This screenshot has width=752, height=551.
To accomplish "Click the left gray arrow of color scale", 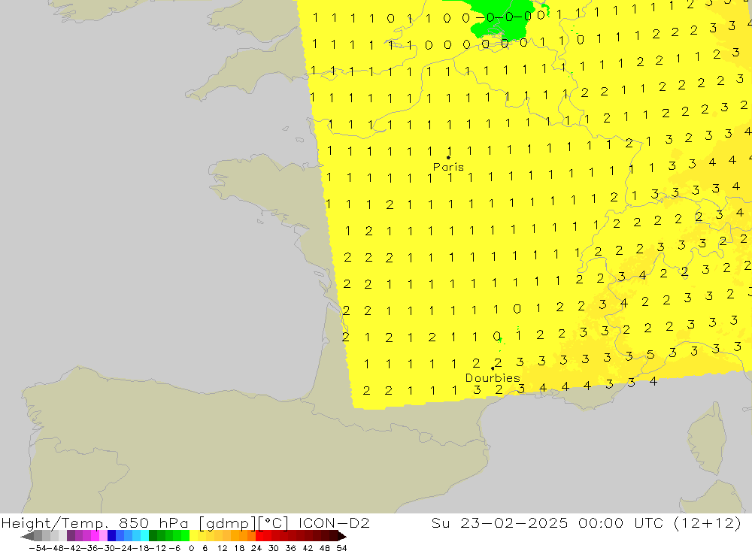I will [x=27, y=536].
